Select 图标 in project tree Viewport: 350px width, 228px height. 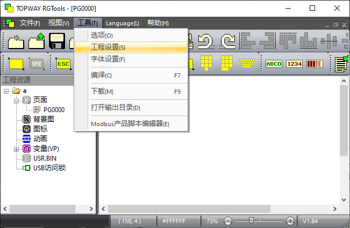click(x=40, y=129)
